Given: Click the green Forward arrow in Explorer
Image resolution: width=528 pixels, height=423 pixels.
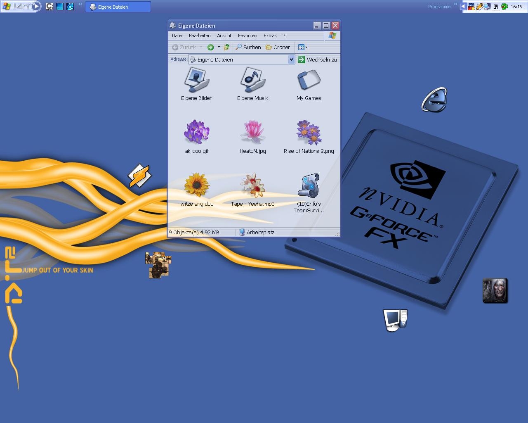Looking at the screenshot, I should tap(210, 47).
